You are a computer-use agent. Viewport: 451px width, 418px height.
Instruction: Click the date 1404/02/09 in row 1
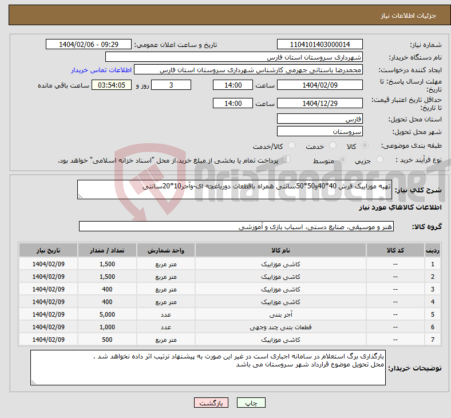[48, 264]
